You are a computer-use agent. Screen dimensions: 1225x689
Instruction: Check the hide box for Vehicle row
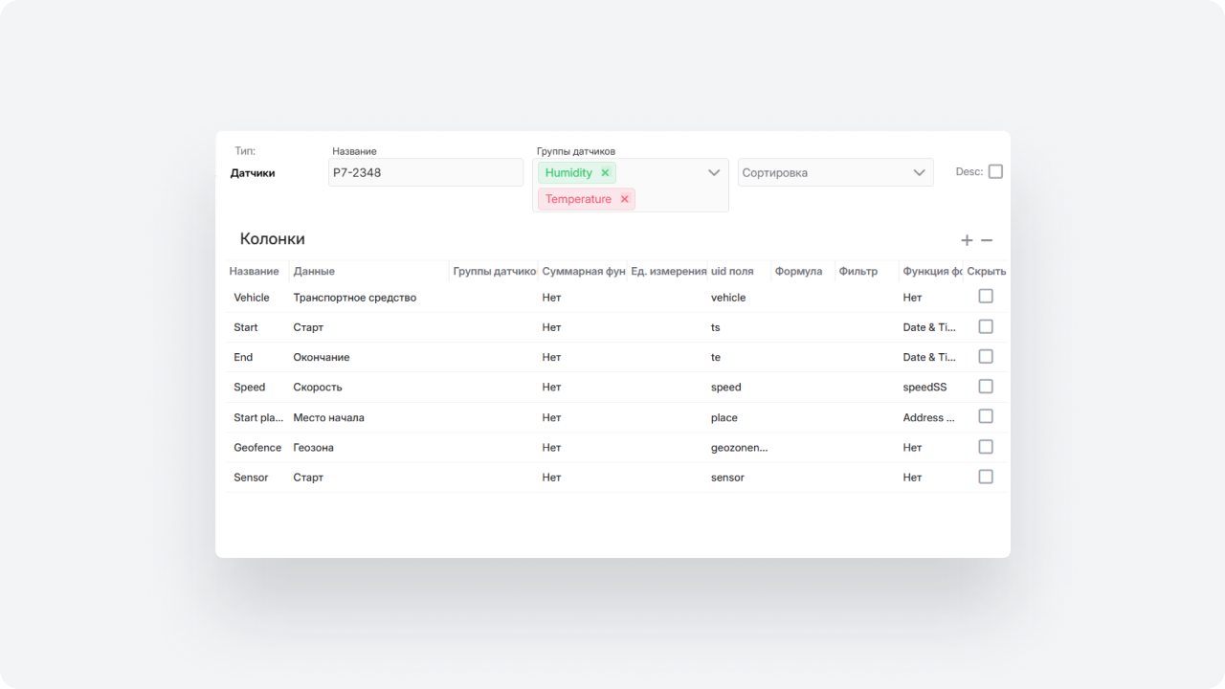click(x=986, y=297)
